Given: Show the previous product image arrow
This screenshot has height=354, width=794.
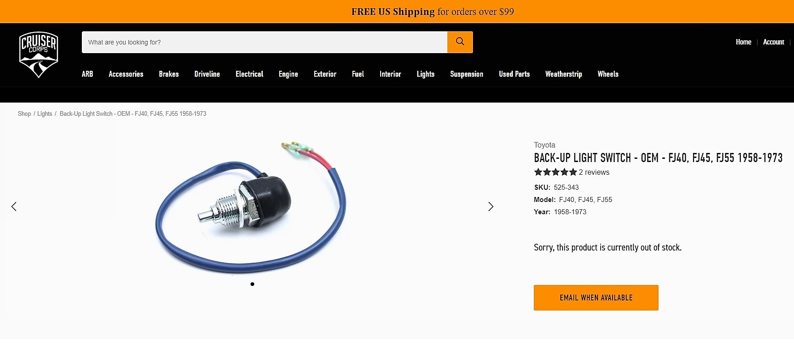Looking at the screenshot, I should [x=14, y=206].
